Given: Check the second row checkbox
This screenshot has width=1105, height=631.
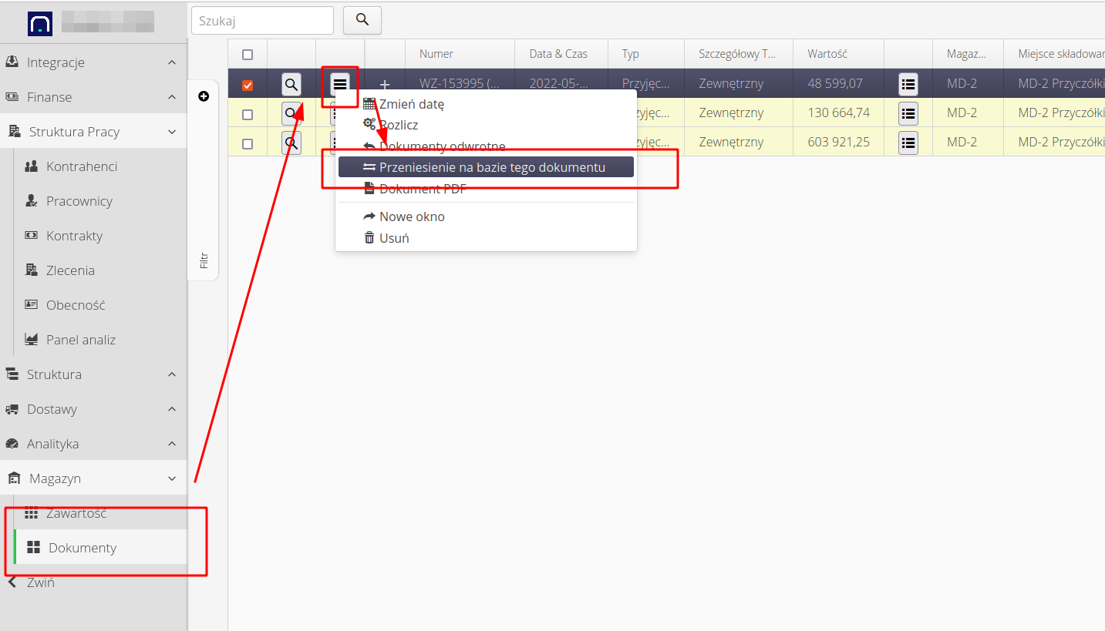Looking at the screenshot, I should [248, 114].
